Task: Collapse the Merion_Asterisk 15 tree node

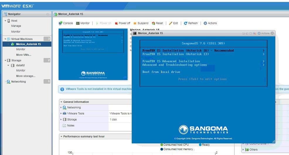Action: point(8,44)
